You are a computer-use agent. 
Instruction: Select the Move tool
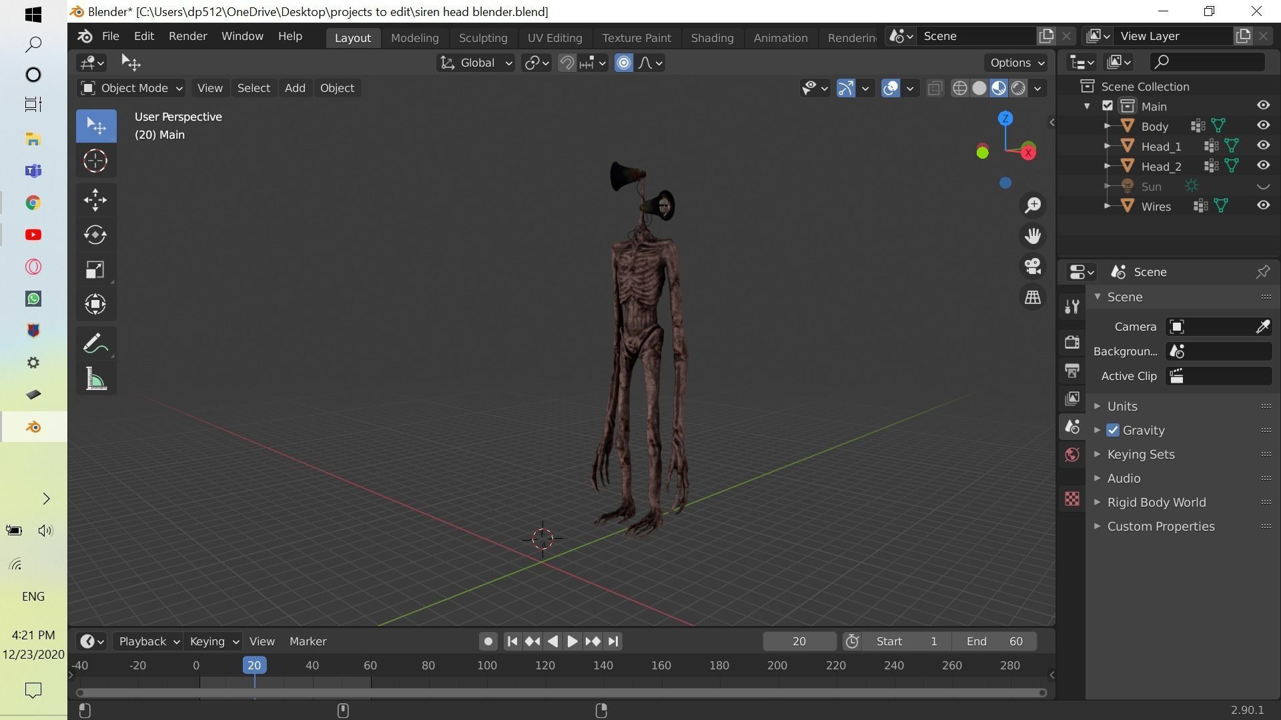(95, 200)
